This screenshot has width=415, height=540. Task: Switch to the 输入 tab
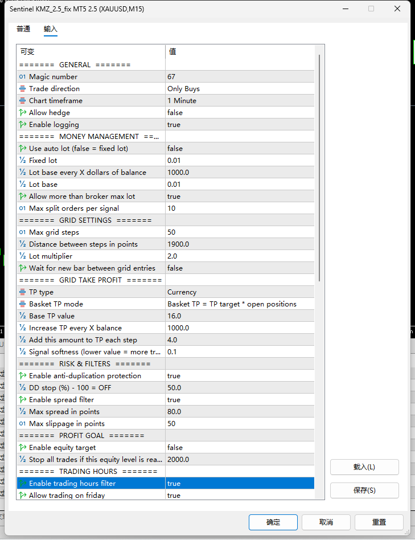(51, 29)
